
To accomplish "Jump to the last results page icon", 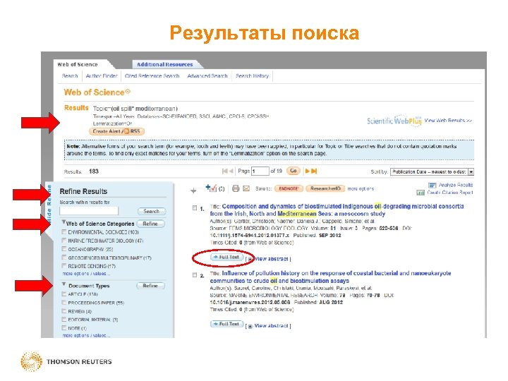I will (x=314, y=171).
